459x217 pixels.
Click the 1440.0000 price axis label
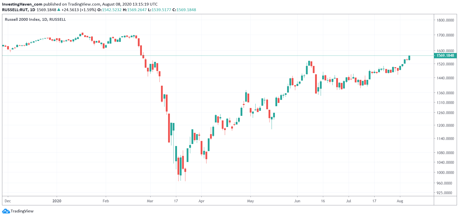tap(445, 78)
